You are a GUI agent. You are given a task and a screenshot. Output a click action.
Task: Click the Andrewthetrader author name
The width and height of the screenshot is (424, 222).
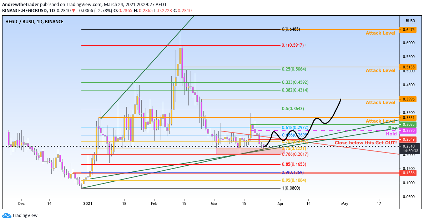(21, 5)
